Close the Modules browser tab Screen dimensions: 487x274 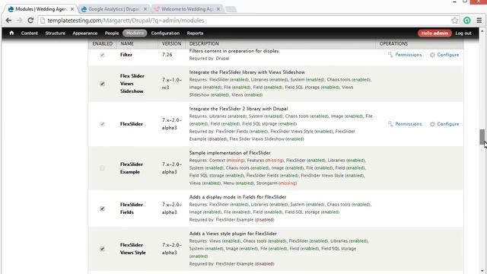(72, 9)
